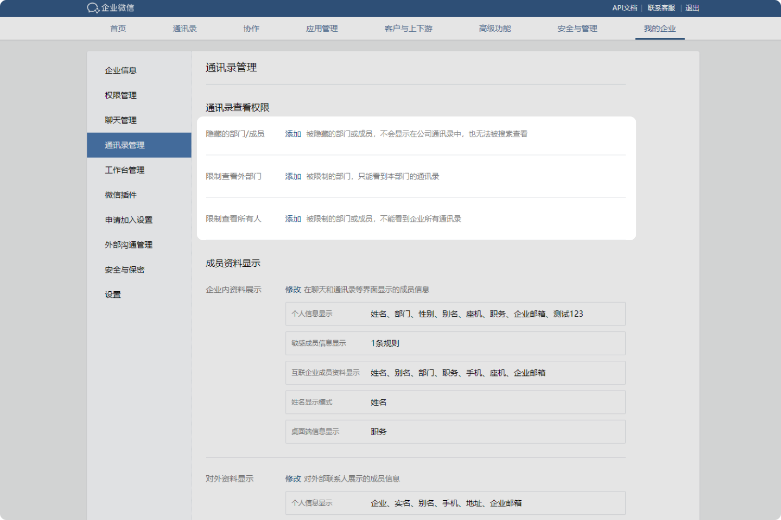Open the API文档 link
This screenshot has height=520, width=781.
pos(625,8)
